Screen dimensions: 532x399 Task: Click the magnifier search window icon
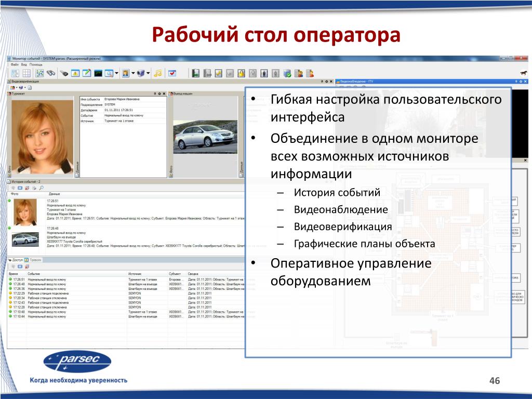pyautogui.click(x=109, y=73)
